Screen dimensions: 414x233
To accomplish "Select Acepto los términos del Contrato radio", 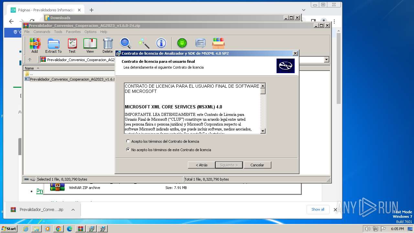I will (128, 141).
